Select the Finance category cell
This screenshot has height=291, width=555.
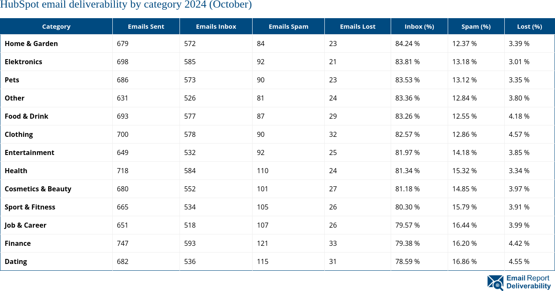tap(57, 243)
